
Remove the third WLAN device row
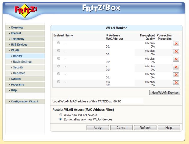click(x=176, y=59)
